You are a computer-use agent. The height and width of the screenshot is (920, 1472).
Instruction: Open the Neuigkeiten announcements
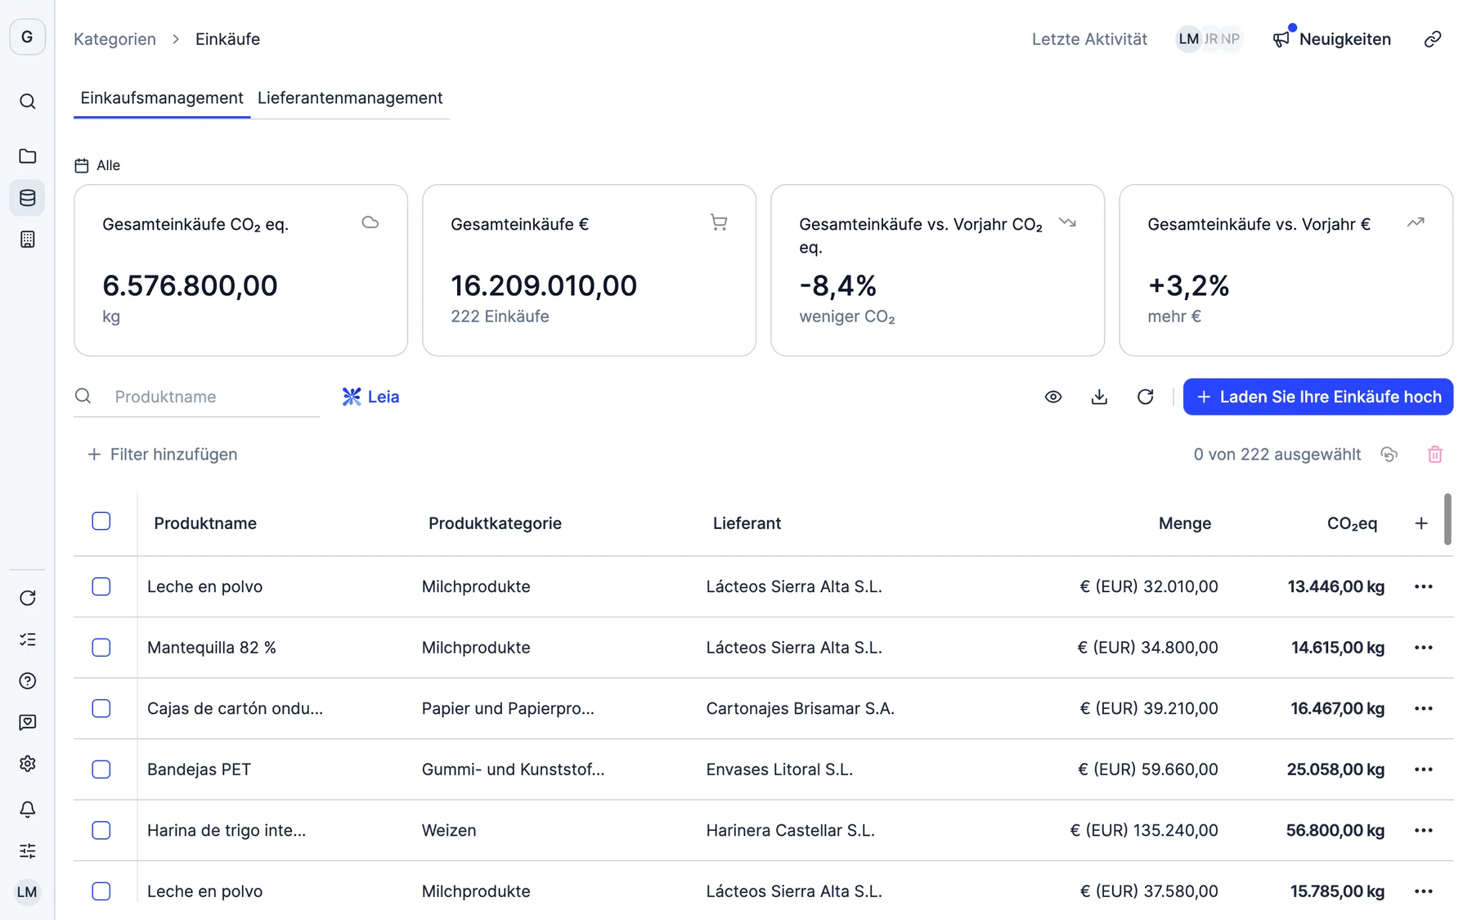coord(1331,39)
